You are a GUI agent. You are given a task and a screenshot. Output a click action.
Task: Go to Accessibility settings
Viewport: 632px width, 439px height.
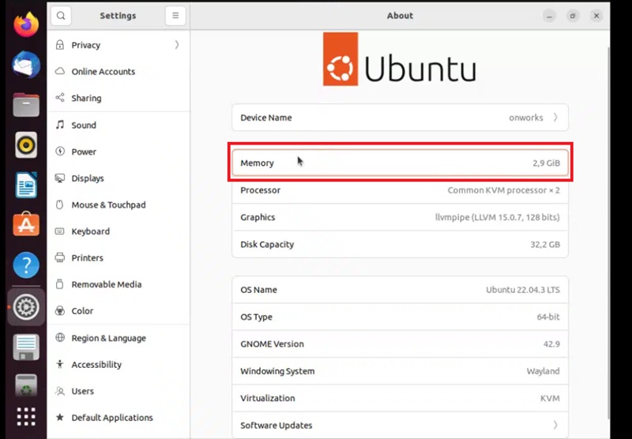point(118,364)
